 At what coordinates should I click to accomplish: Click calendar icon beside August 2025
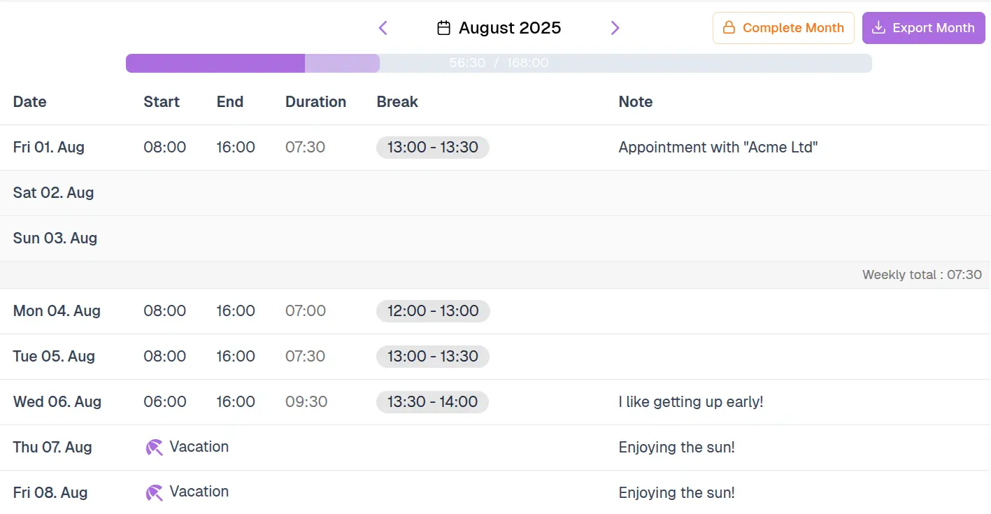coord(443,28)
